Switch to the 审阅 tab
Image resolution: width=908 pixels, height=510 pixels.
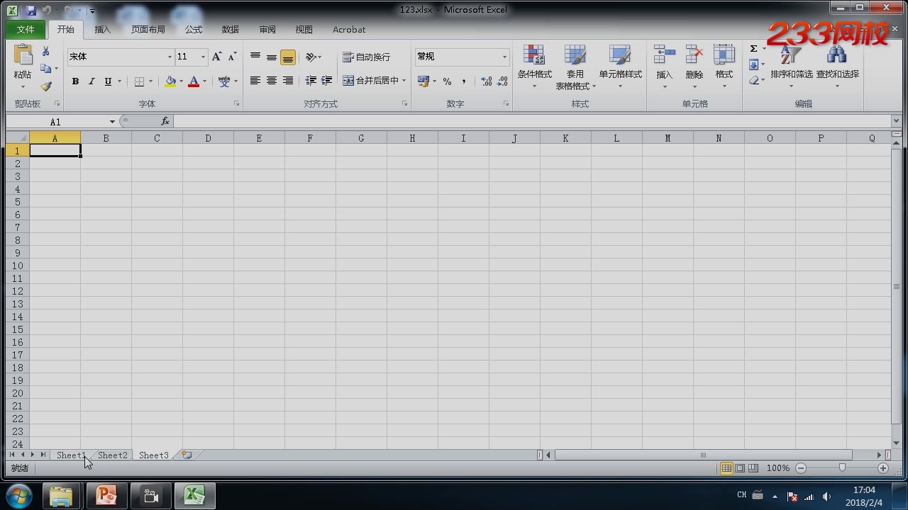(267, 30)
